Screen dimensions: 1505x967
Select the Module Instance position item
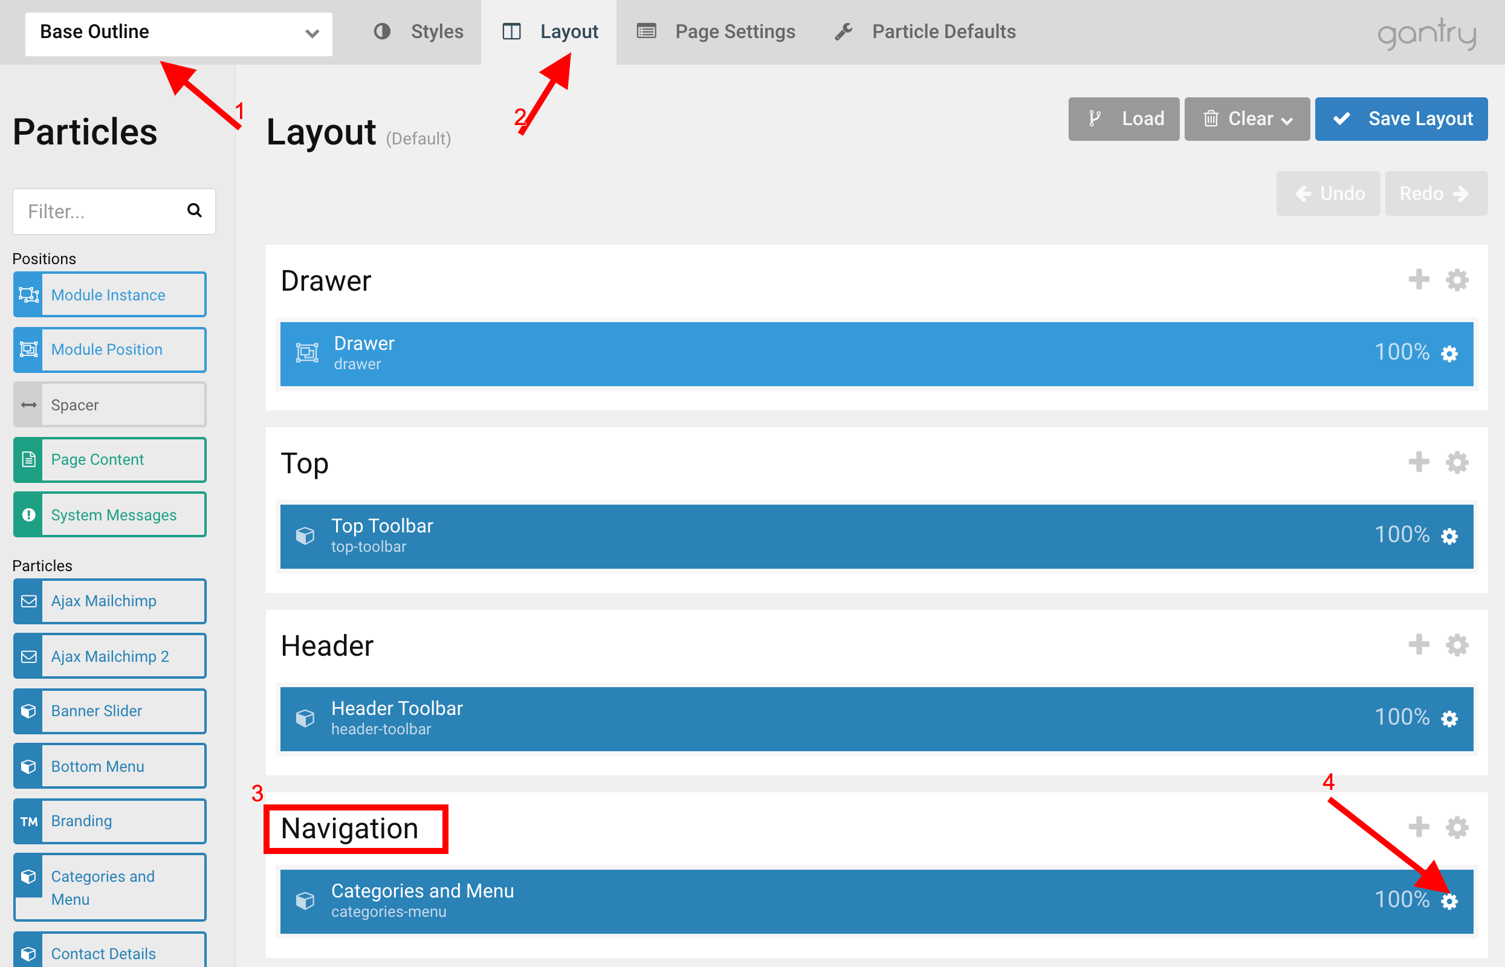pyautogui.click(x=110, y=294)
